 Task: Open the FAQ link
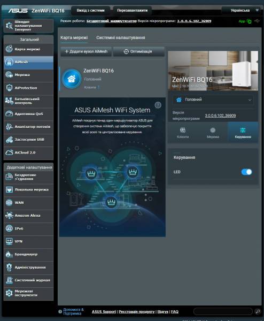click(x=175, y=311)
